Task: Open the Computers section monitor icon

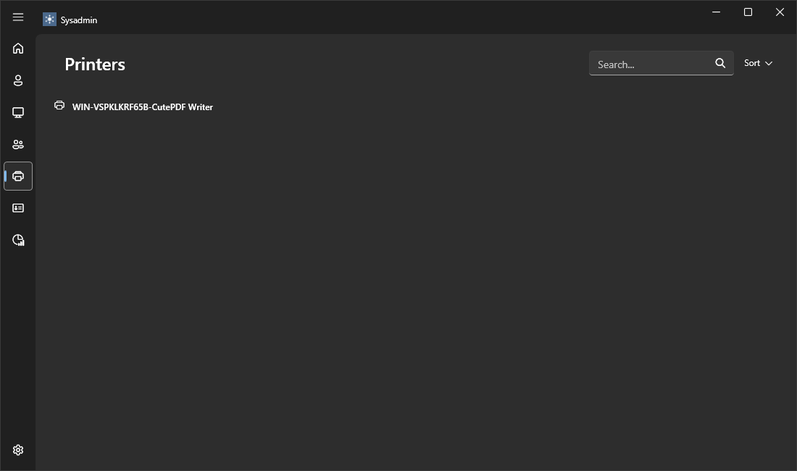Action: click(18, 112)
